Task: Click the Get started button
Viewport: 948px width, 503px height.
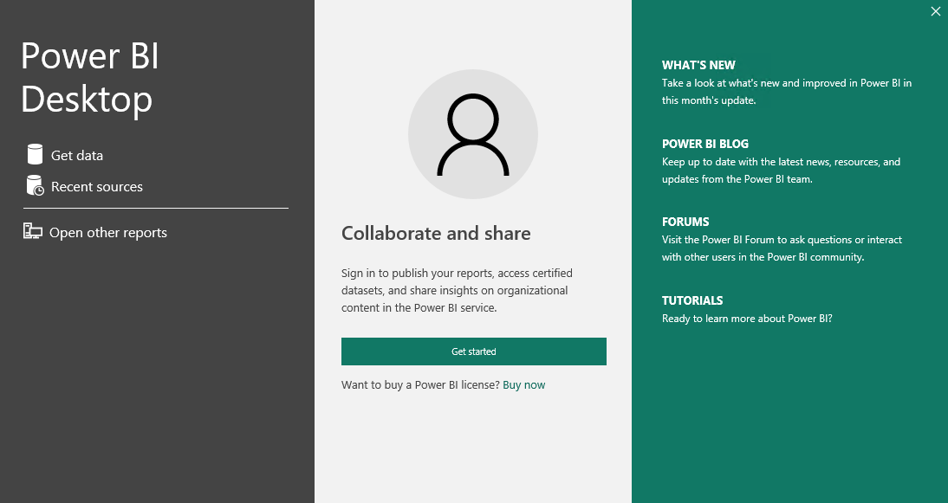Action: click(x=473, y=351)
